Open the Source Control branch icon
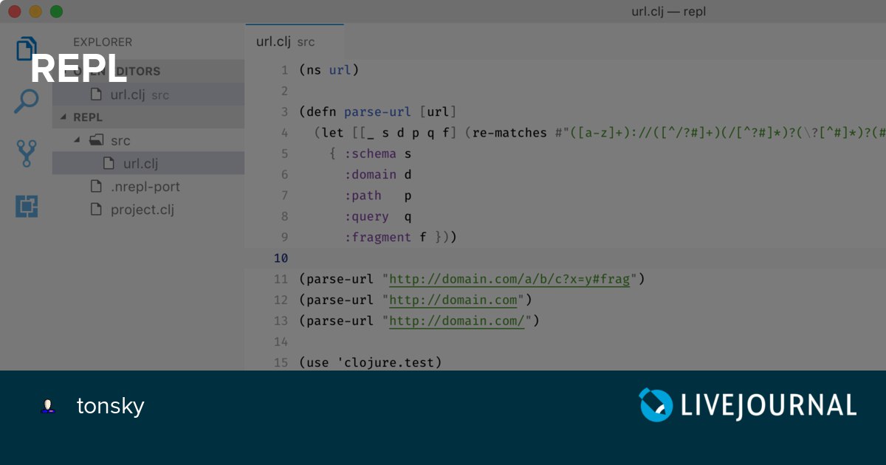Image resolution: width=886 pixels, height=465 pixels. click(x=27, y=153)
